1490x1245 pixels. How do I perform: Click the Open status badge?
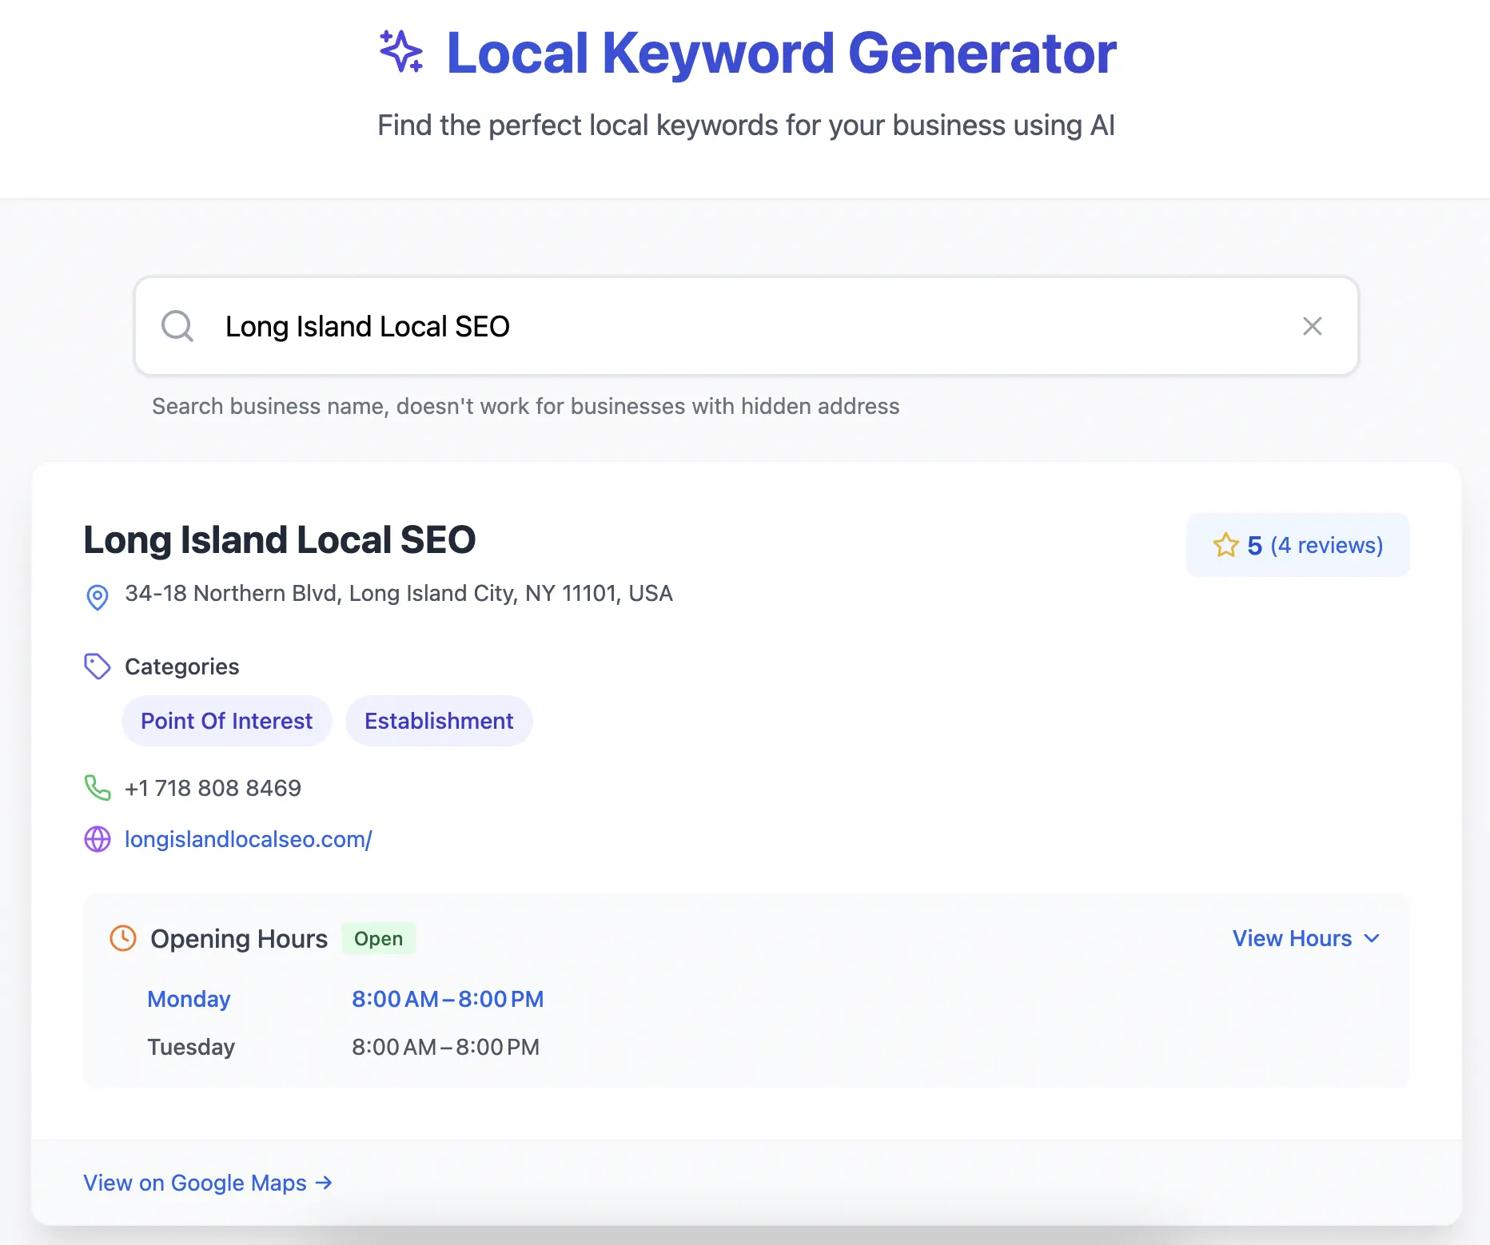[x=379, y=939]
